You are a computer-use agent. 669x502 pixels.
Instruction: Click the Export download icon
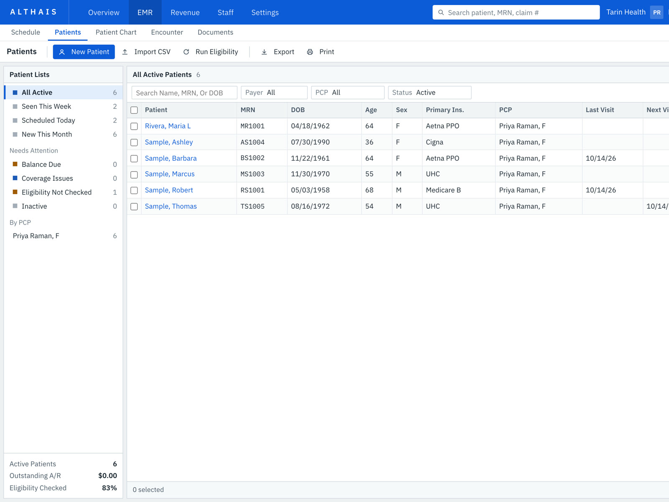point(264,52)
